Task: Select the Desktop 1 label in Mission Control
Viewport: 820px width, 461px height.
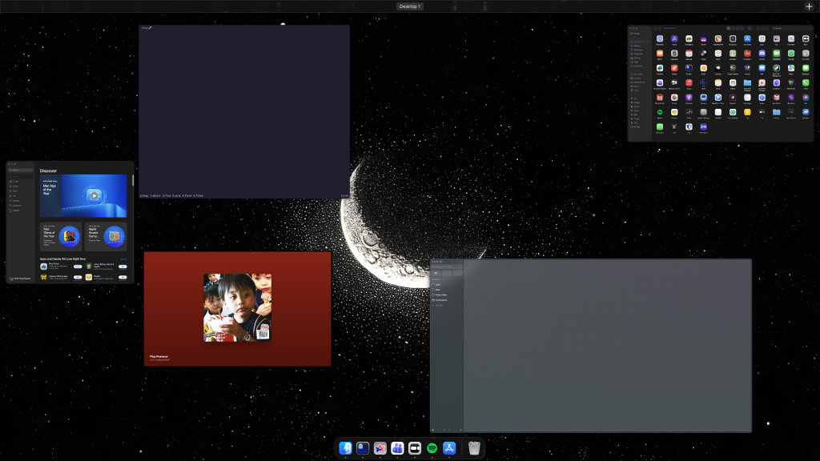Action: tap(410, 6)
